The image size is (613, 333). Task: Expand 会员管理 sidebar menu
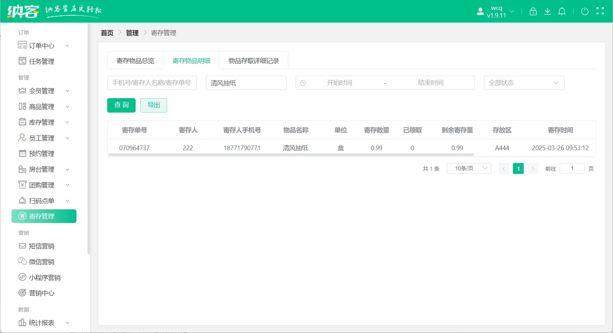[44, 91]
